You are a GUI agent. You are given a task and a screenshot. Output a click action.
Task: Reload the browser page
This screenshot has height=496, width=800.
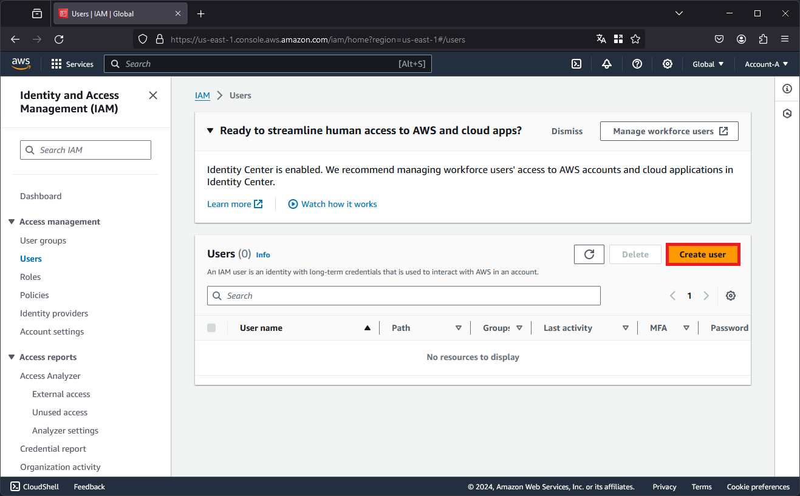pos(59,39)
